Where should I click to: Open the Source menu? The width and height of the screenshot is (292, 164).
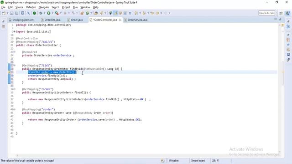tap(19, 7)
